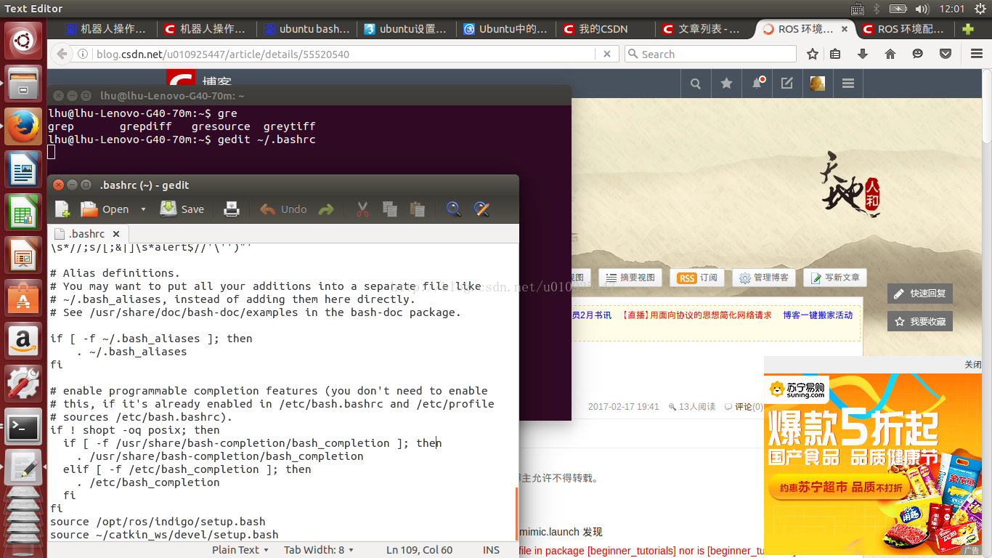992x558 pixels.
Task: Open the Firefox hamburger menu
Action: click(x=976, y=54)
